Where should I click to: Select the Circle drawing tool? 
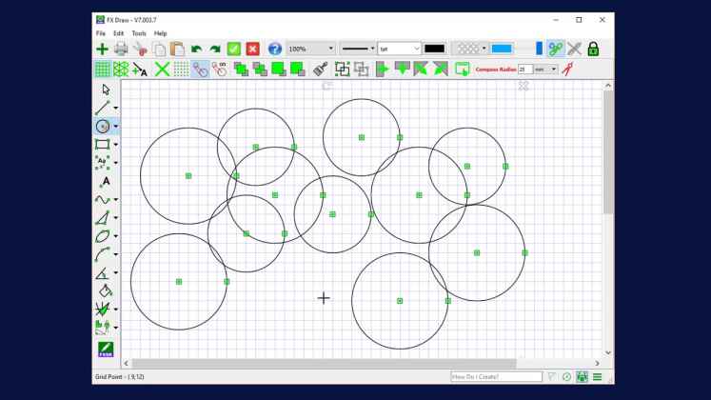(103, 126)
